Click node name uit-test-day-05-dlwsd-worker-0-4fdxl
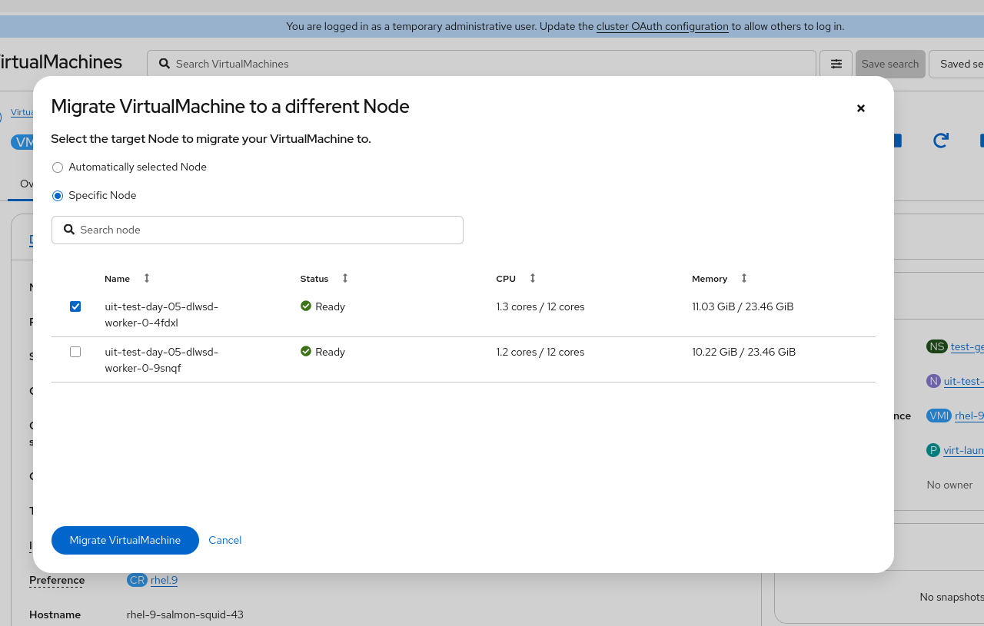This screenshot has height=626, width=984. point(161,315)
